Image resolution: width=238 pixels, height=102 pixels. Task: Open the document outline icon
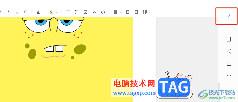pos(229,39)
